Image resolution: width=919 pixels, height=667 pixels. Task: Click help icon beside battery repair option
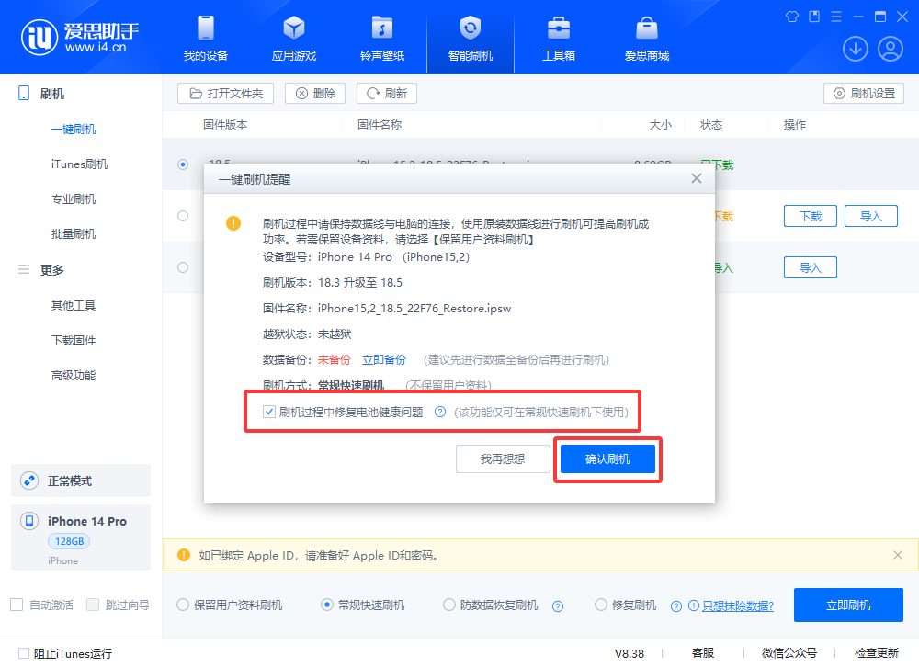coord(440,413)
